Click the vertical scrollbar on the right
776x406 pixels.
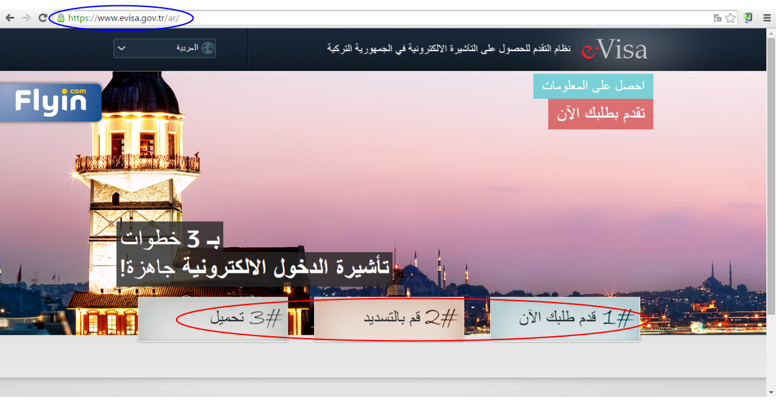coord(771,194)
